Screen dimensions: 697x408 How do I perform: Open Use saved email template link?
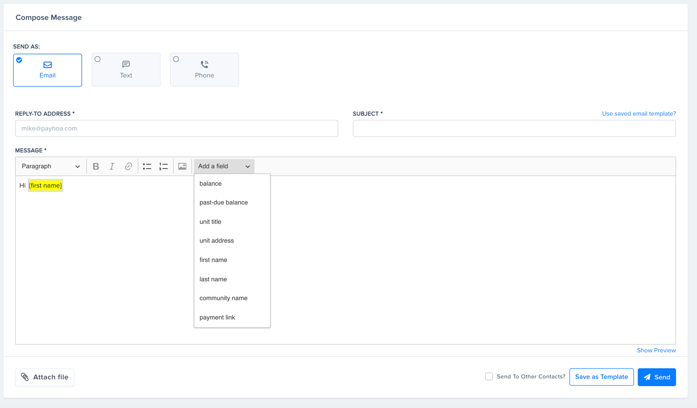[x=639, y=114]
